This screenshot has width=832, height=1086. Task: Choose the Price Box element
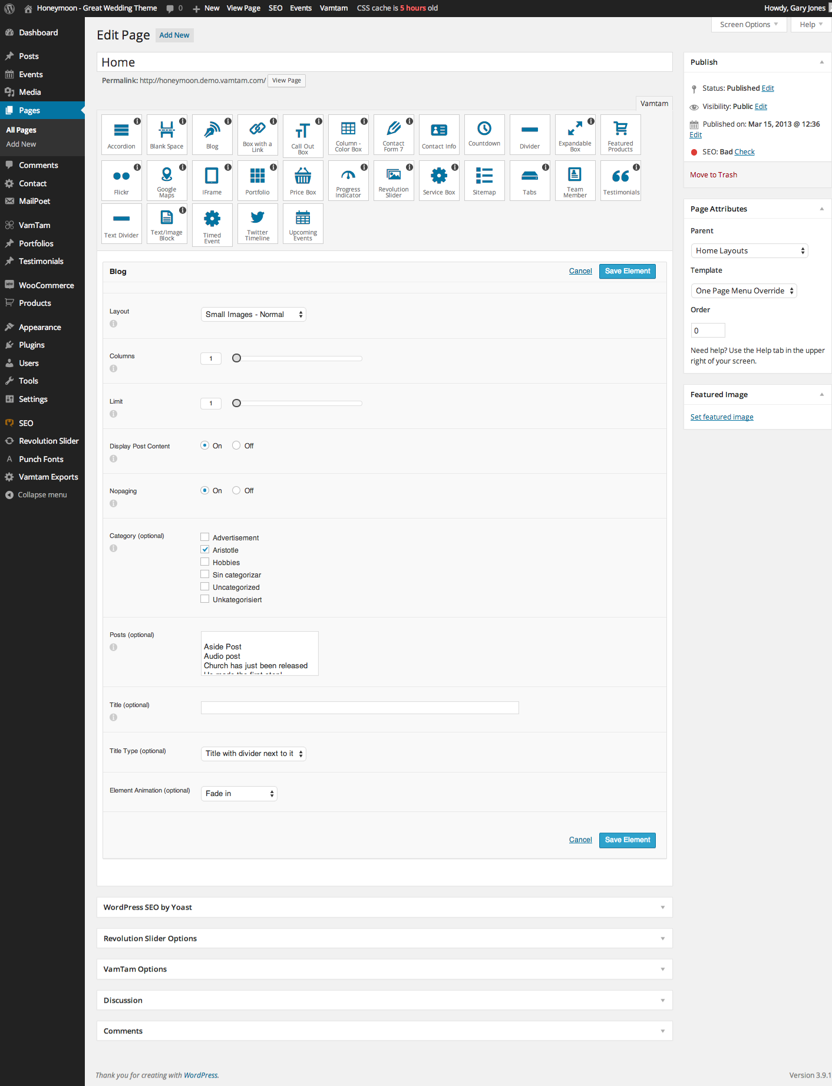[x=303, y=180]
